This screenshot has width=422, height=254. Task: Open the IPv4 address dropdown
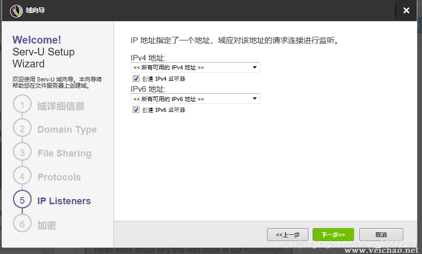click(x=195, y=67)
